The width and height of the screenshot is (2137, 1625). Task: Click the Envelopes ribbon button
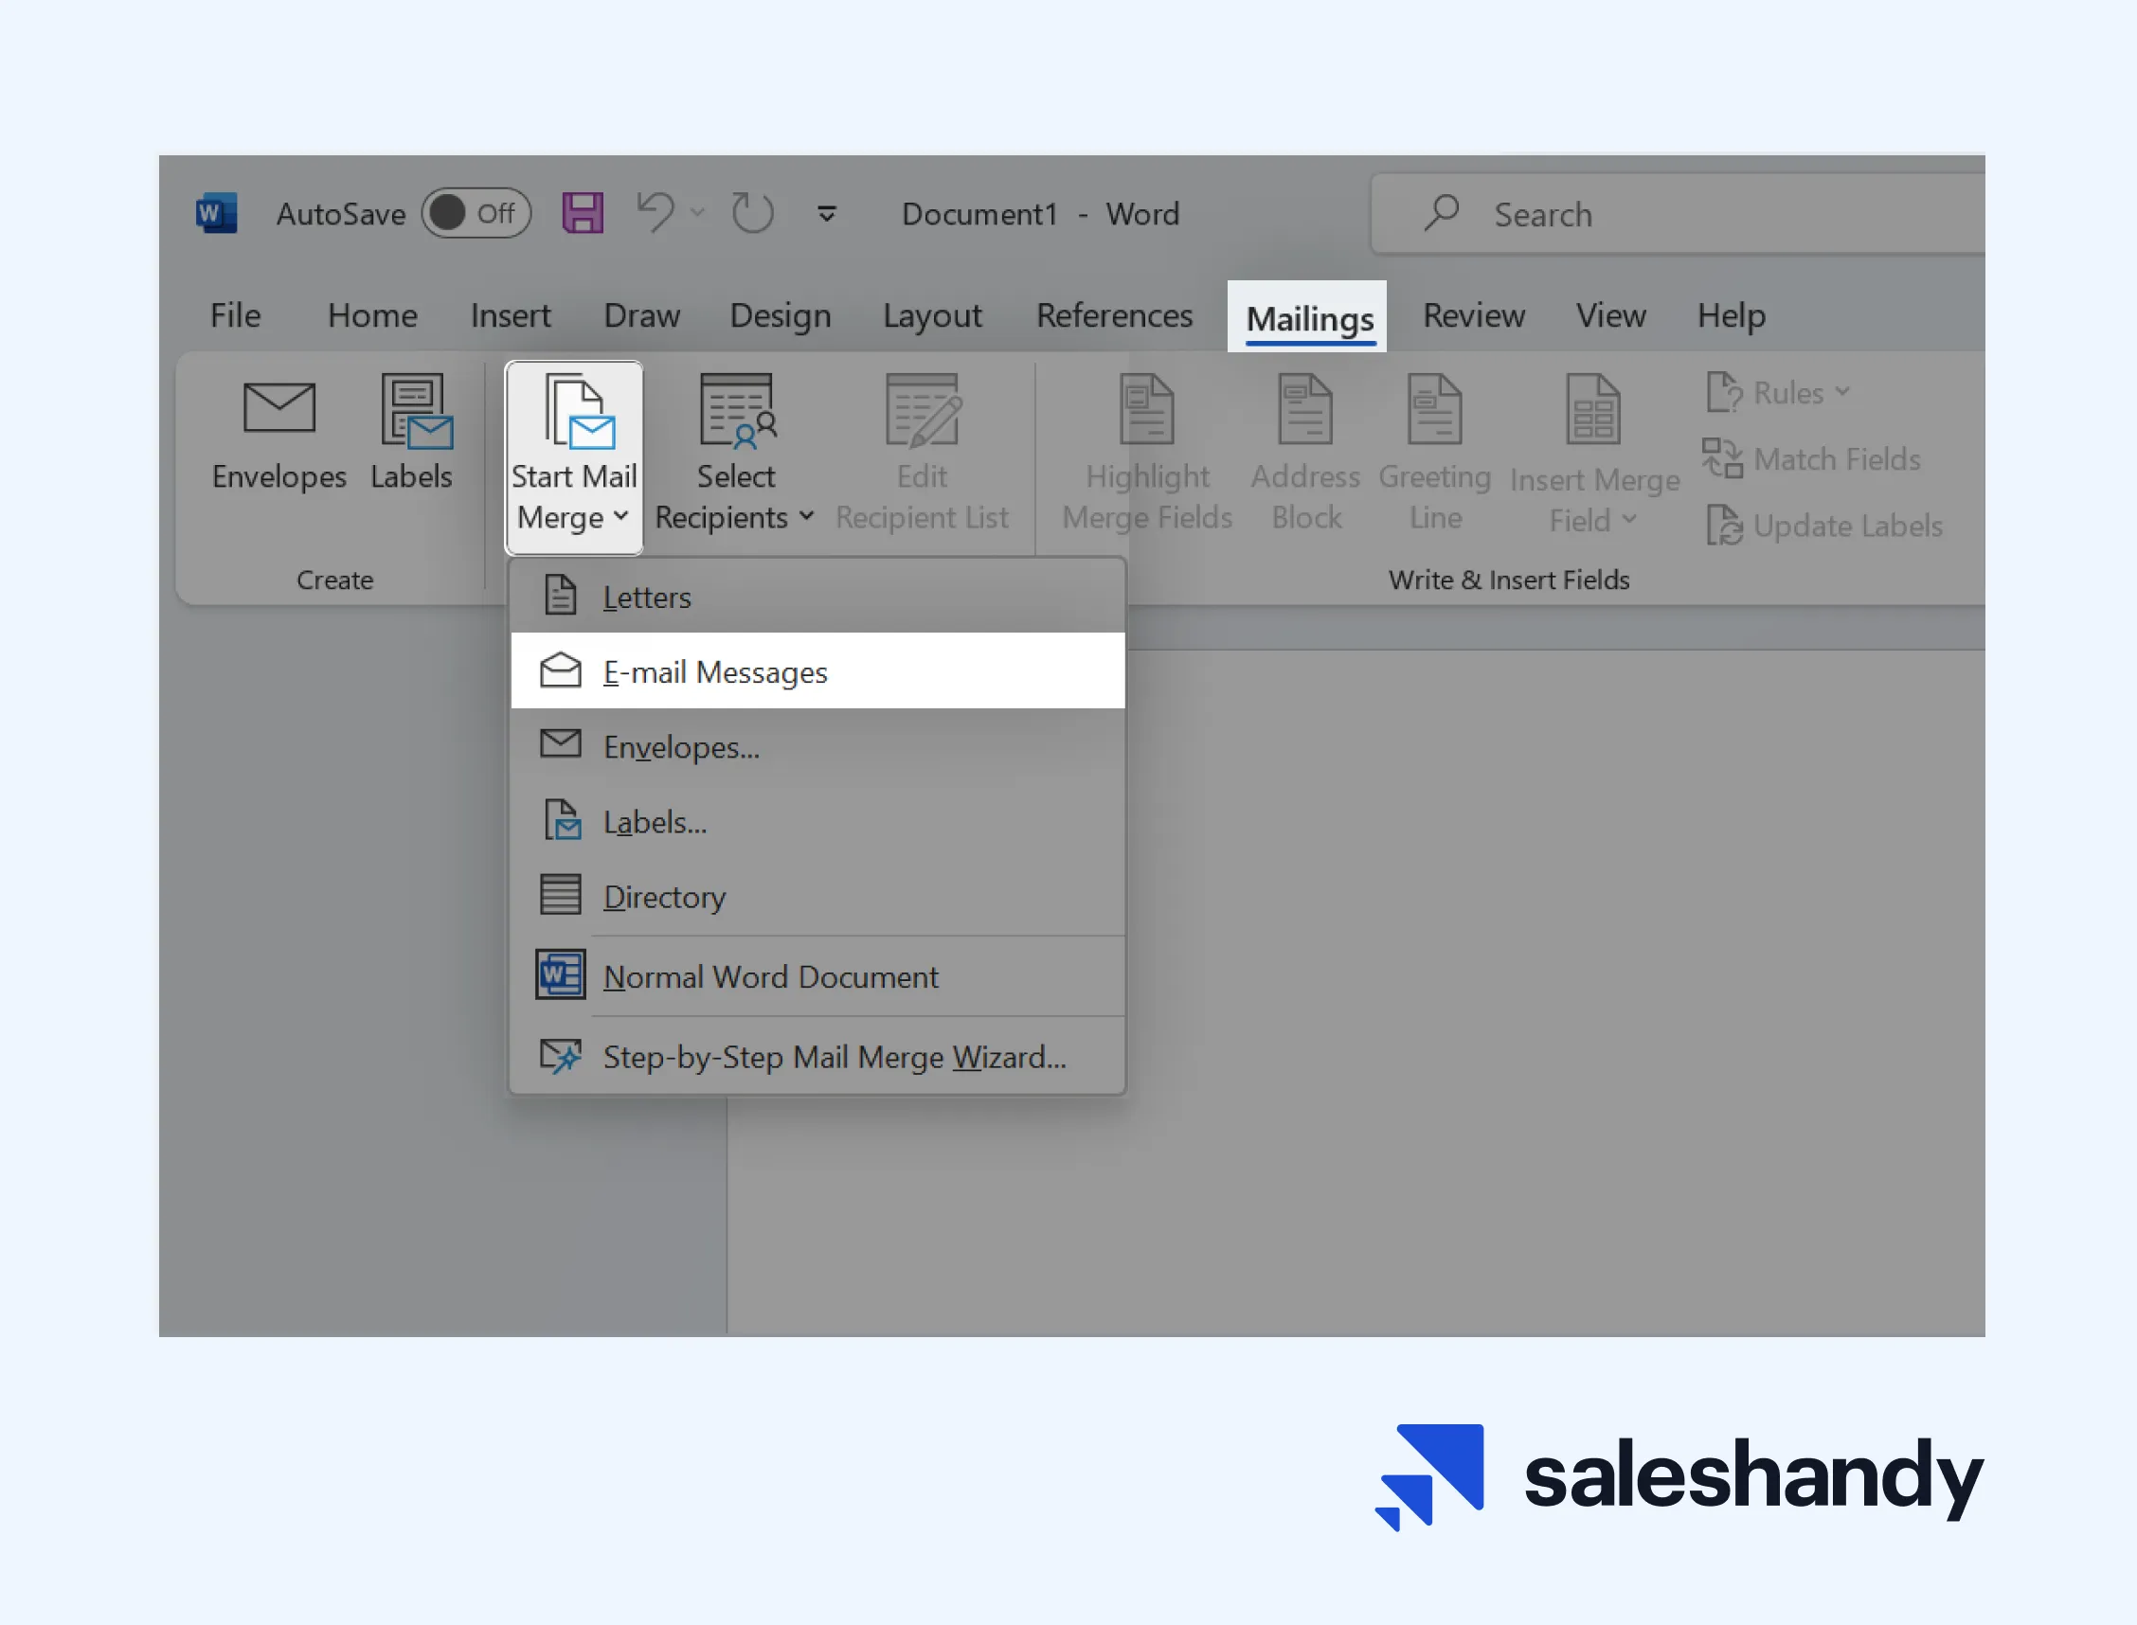(278, 435)
